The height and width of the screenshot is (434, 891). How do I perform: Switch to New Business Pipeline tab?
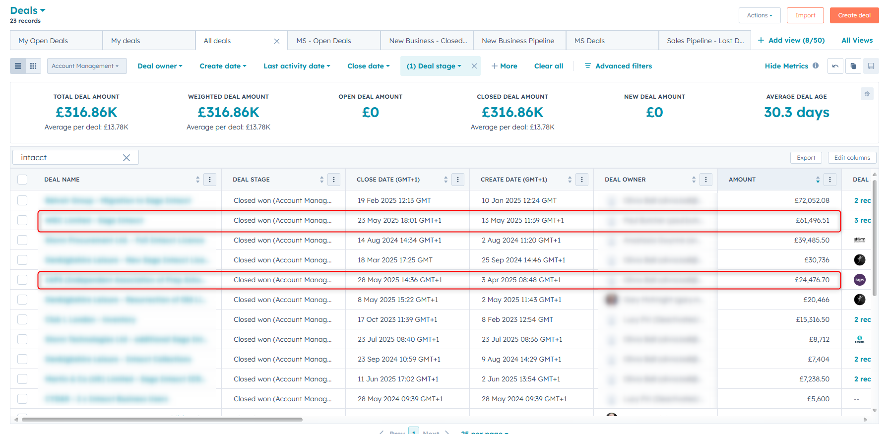[519, 41]
